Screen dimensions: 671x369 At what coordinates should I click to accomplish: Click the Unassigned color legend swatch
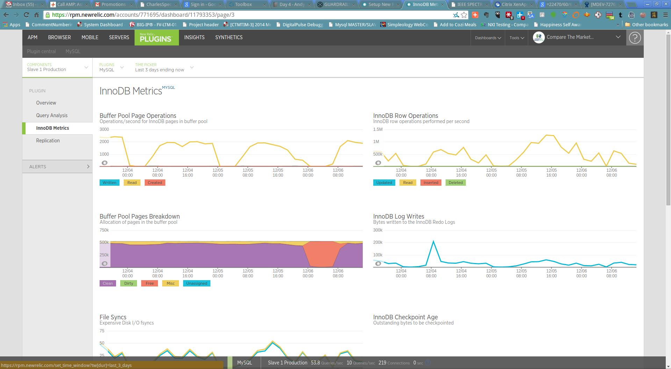pos(196,283)
